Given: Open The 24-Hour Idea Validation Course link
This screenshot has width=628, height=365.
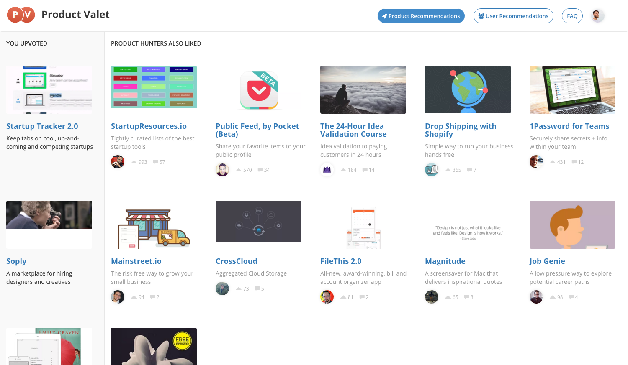Looking at the screenshot, I should click(x=353, y=130).
